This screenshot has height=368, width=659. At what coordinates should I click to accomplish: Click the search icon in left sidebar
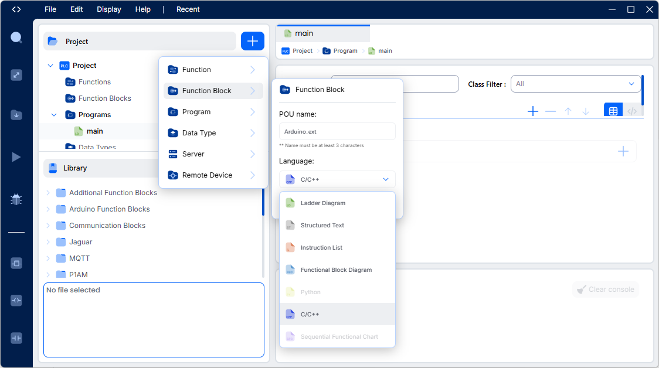coord(16,38)
